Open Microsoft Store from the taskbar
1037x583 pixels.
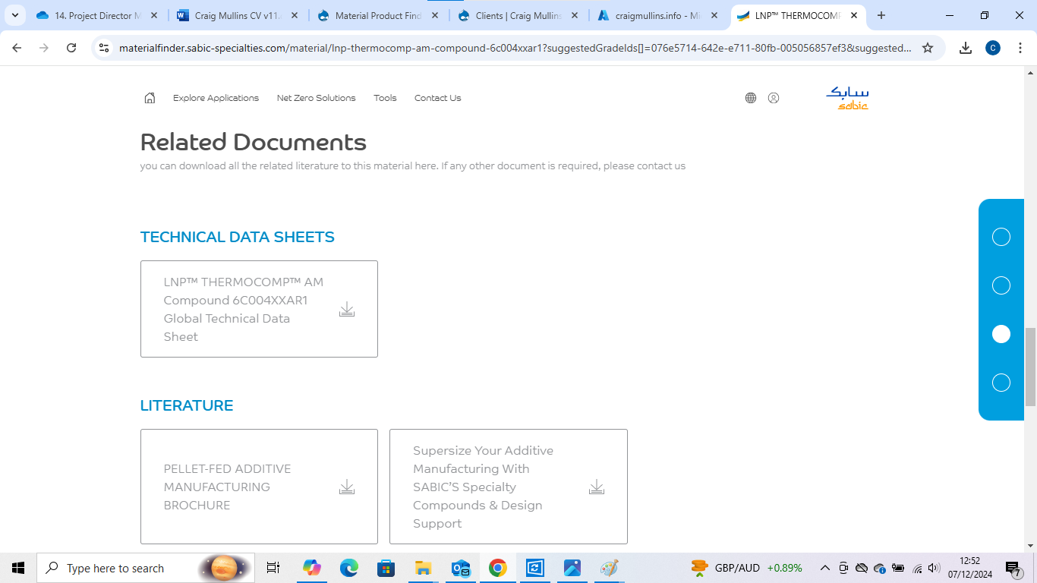(x=386, y=568)
